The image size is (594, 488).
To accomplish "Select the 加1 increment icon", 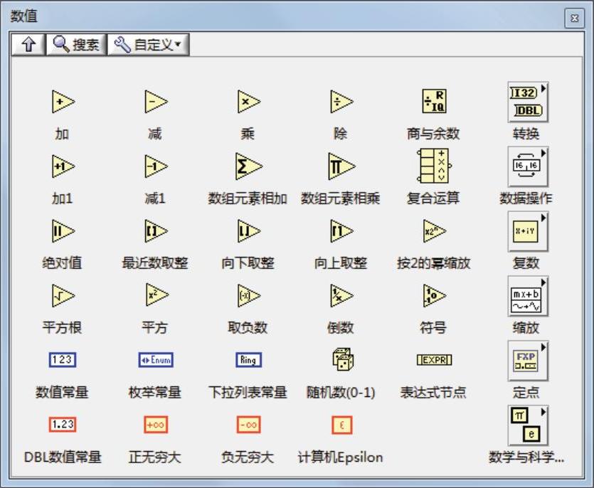I will [63, 166].
